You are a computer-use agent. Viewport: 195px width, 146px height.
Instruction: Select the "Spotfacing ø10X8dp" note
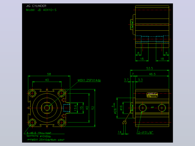(x=39, y=136)
